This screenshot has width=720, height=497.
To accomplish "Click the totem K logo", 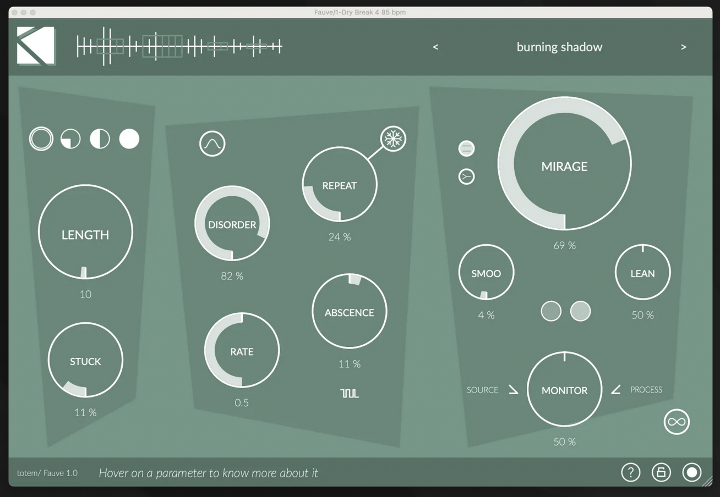I will [x=36, y=46].
